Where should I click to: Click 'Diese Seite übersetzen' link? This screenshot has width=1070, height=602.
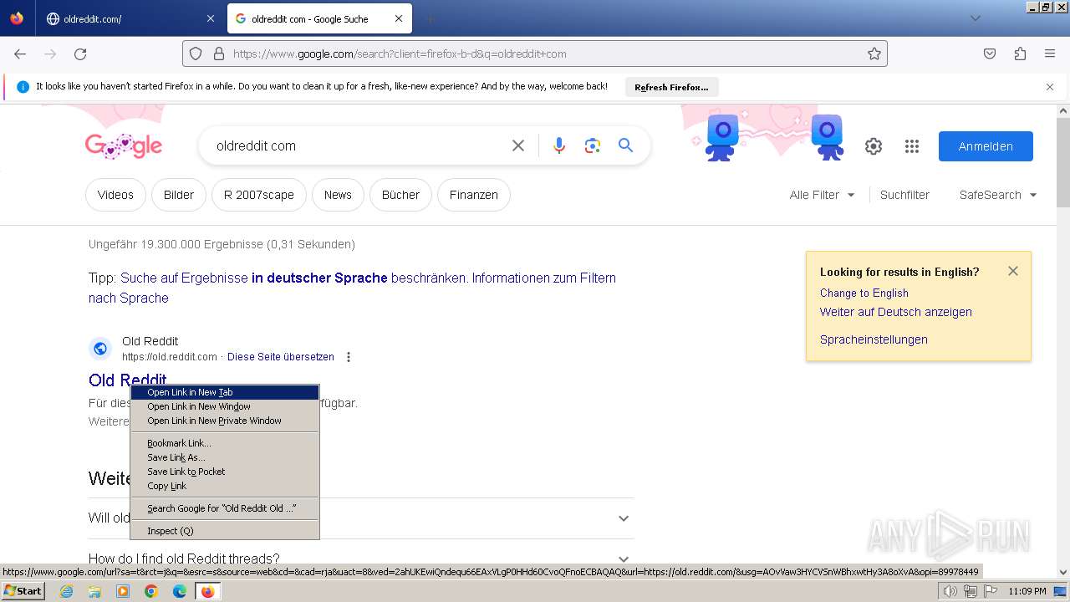[281, 357]
